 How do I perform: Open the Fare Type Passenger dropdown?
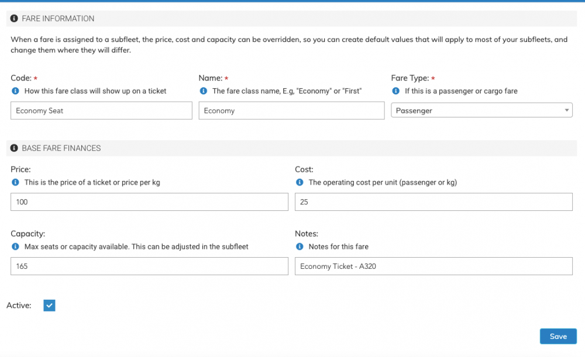click(481, 110)
